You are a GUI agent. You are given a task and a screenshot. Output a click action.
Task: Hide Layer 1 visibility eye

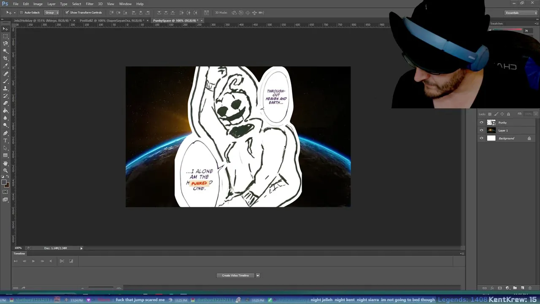pos(481,130)
